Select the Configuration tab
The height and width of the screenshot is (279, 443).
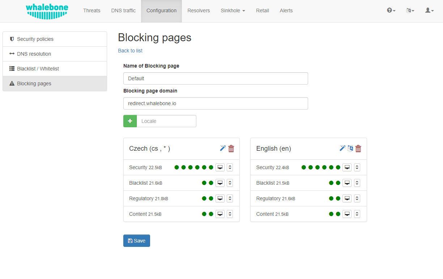[161, 10]
